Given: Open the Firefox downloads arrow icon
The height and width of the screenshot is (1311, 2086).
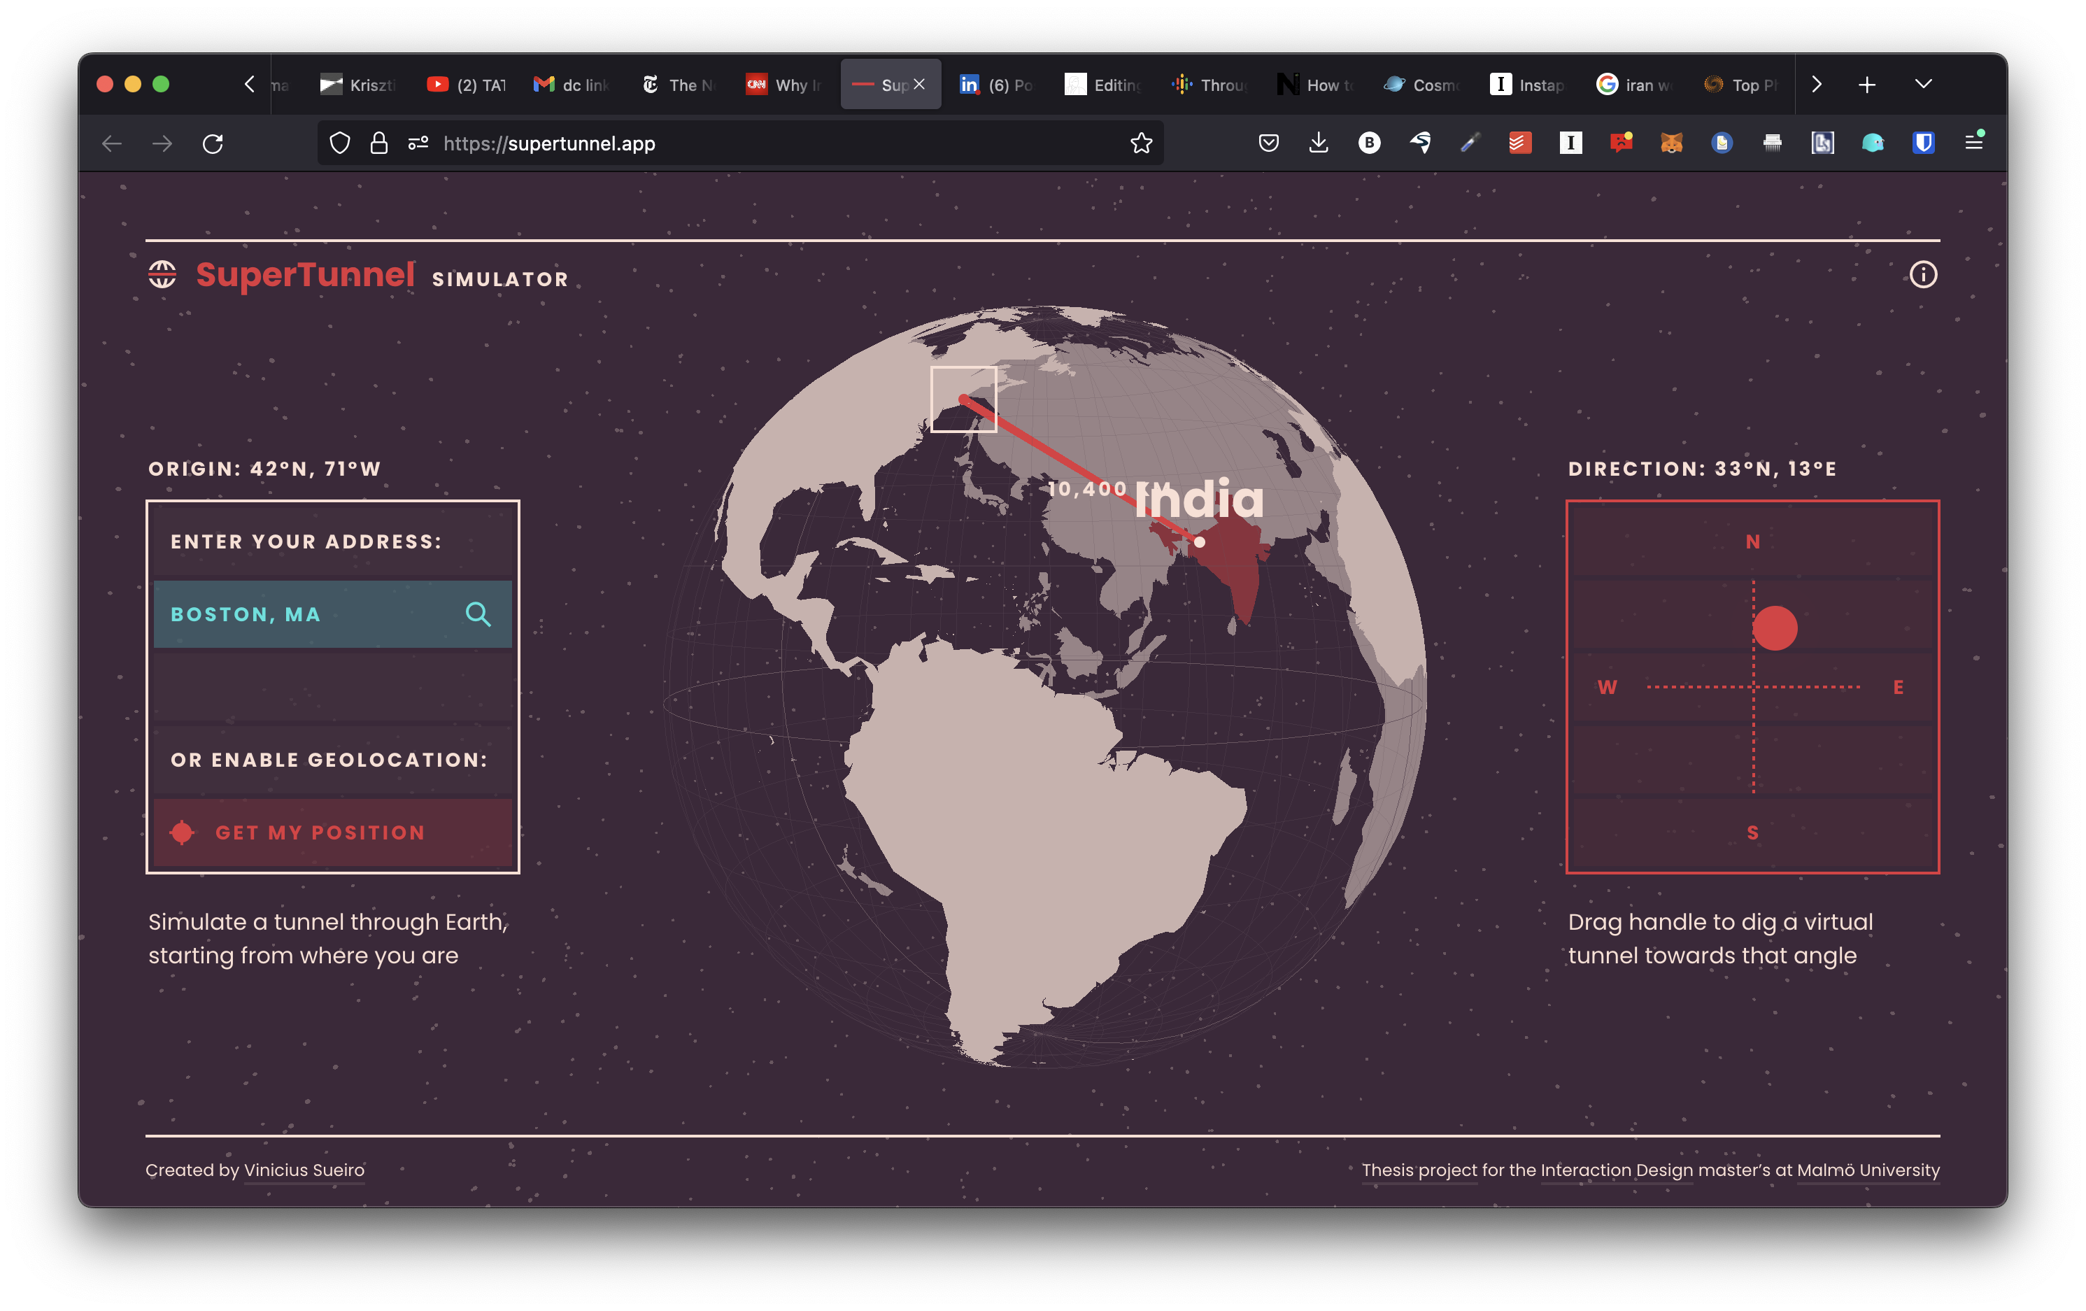Looking at the screenshot, I should [x=1318, y=143].
